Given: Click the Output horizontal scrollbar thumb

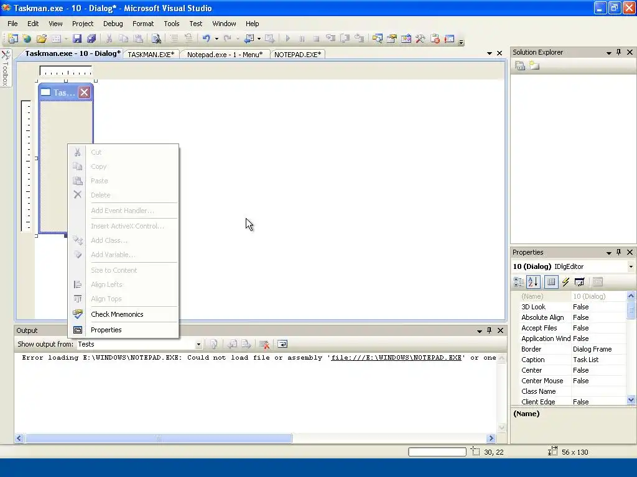Looking at the screenshot, I should pyautogui.click(x=159, y=438).
